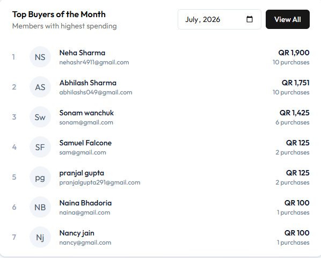This screenshot has height=258, width=321.
Task: Open Neha Sharma's buyer entry
Action: tap(160, 57)
